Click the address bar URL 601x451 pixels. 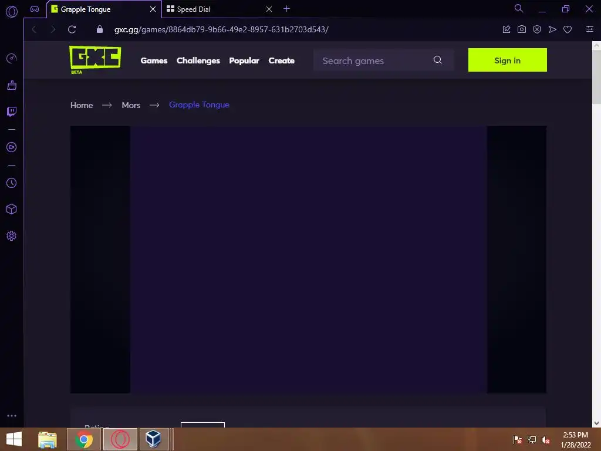point(221,29)
